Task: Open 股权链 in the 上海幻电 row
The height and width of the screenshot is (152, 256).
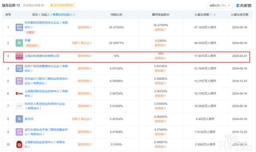Action: tap(160, 58)
